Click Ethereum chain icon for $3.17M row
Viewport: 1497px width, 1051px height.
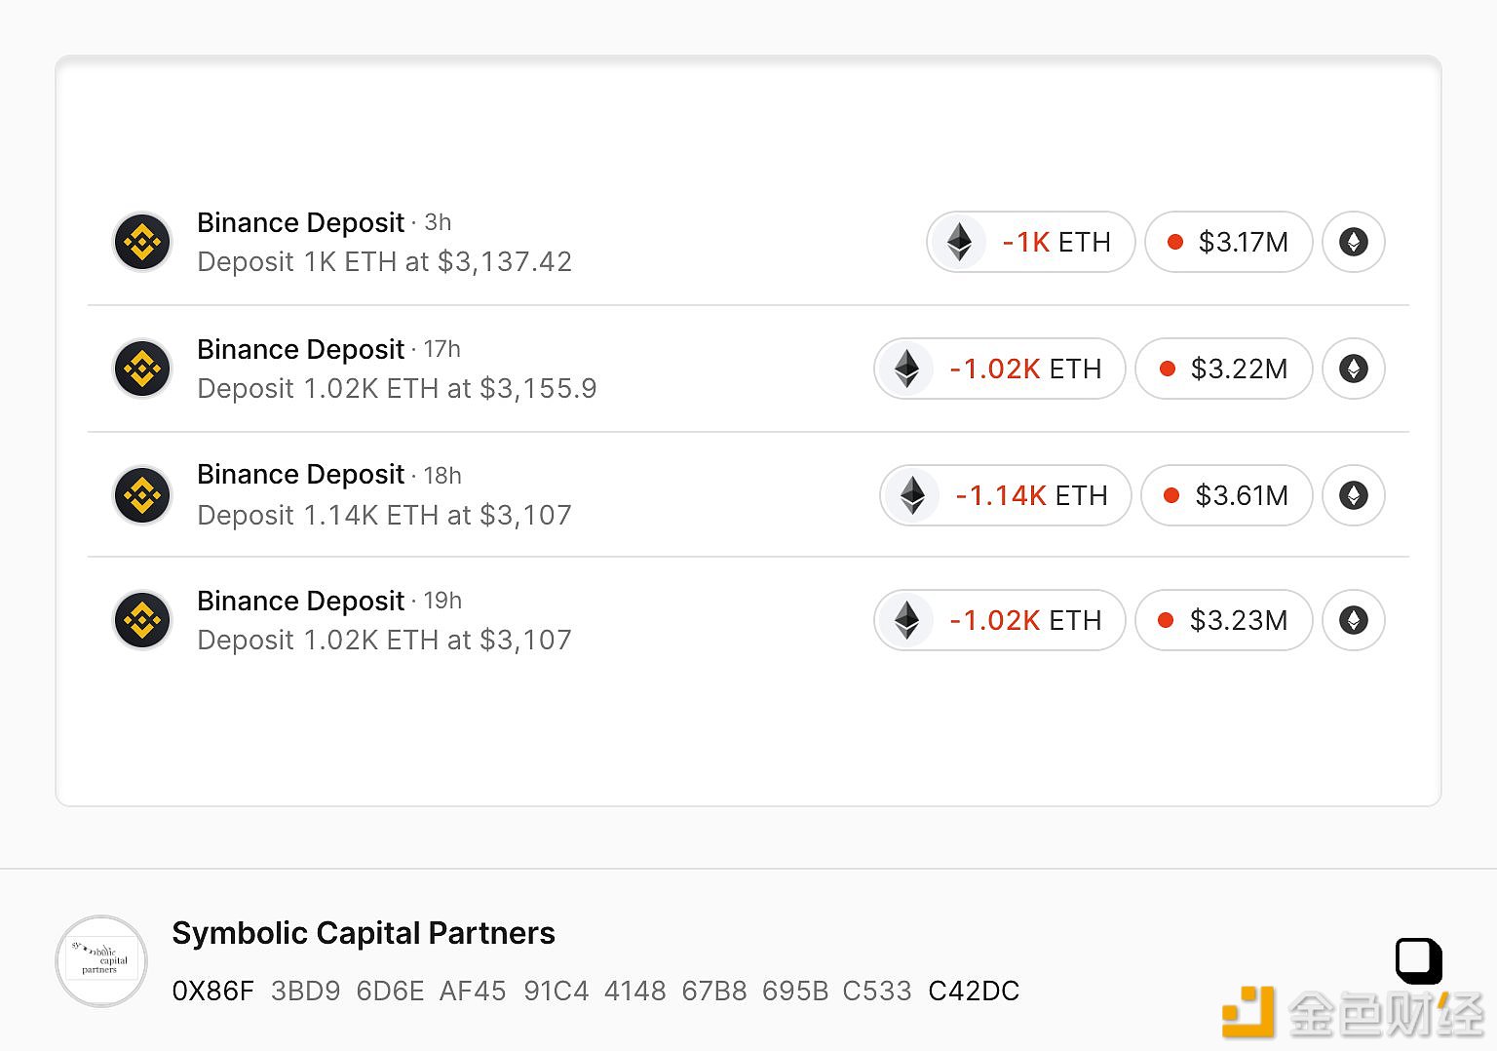pos(1353,242)
